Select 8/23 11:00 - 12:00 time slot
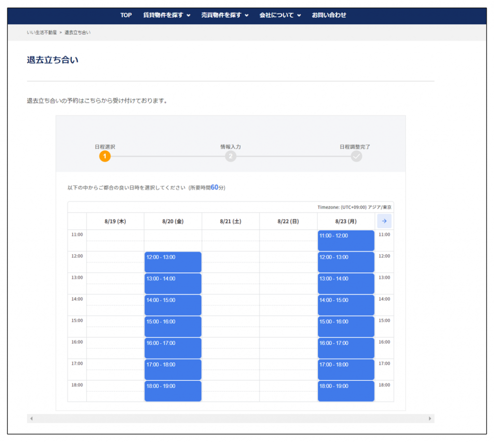Image resolution: width=494 pixels, height=442 pixels. coord(345,241)
